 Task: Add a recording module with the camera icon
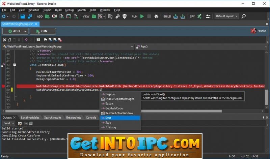[54, 16]
